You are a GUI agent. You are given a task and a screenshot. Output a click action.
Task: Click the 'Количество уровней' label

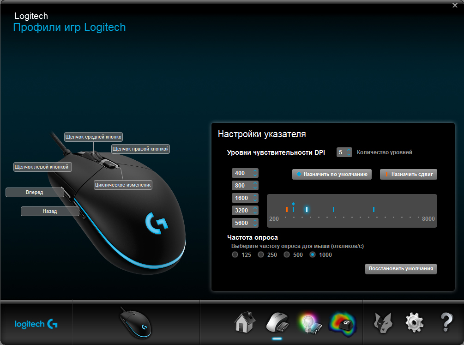click(x=385, y=152)
